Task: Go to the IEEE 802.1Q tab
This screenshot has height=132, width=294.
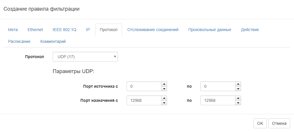Action: pos(64,30)
